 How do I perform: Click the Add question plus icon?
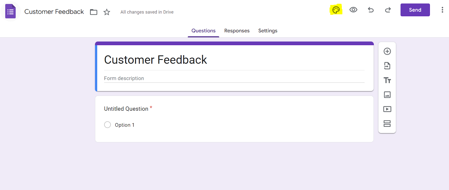(387, 51)
